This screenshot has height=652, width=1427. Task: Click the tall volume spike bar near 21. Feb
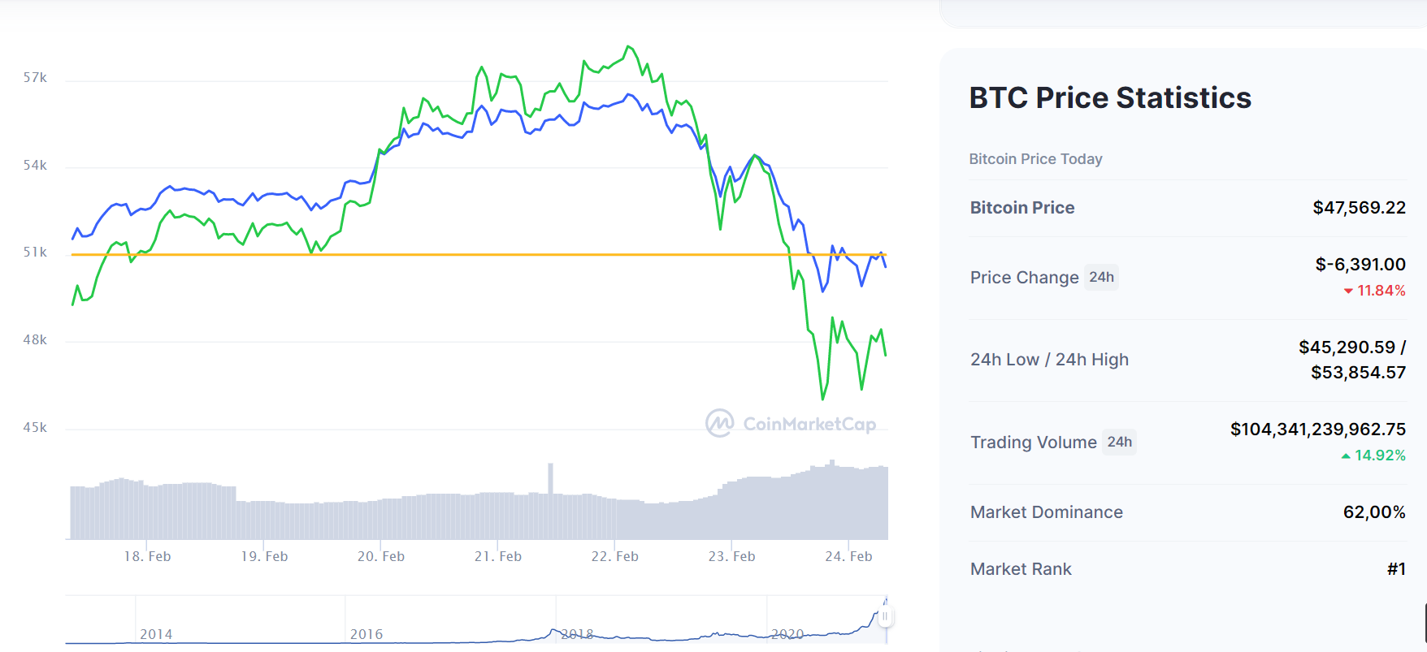(x=550, y=479)
